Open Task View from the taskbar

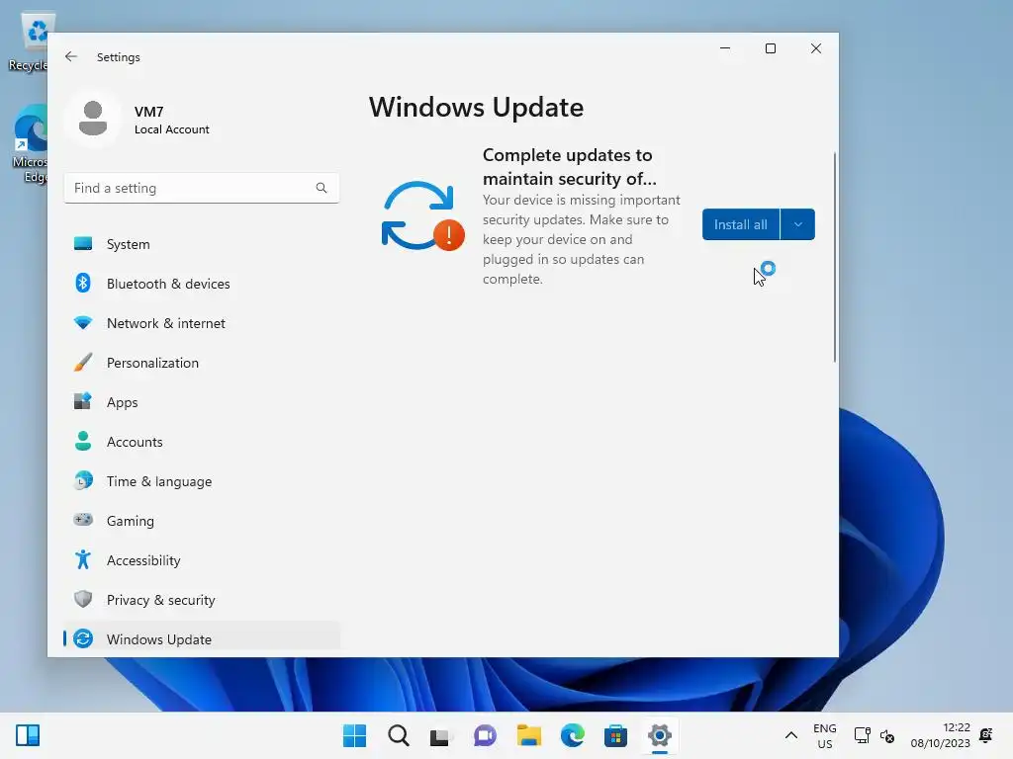point(440,735)
